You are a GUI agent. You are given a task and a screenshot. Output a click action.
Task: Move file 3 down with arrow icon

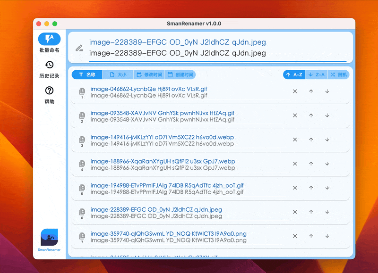(327, 140)
